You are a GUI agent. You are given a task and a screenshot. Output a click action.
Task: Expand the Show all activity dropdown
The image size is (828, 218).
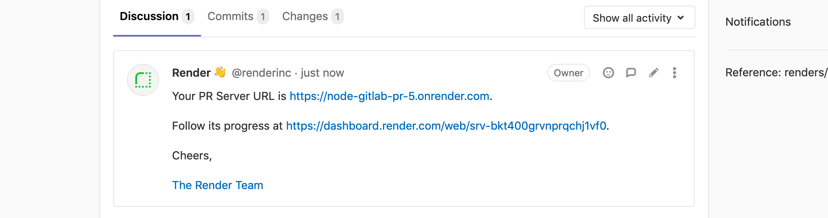pos(639,18)
